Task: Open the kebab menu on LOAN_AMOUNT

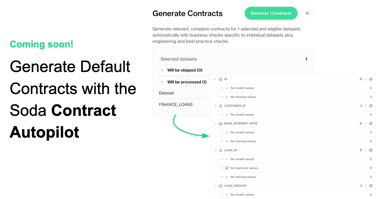Action: [365, 186]
